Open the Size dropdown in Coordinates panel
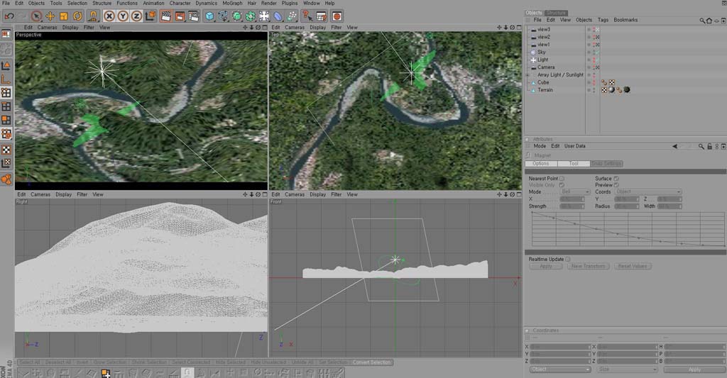 click(628, 369)
